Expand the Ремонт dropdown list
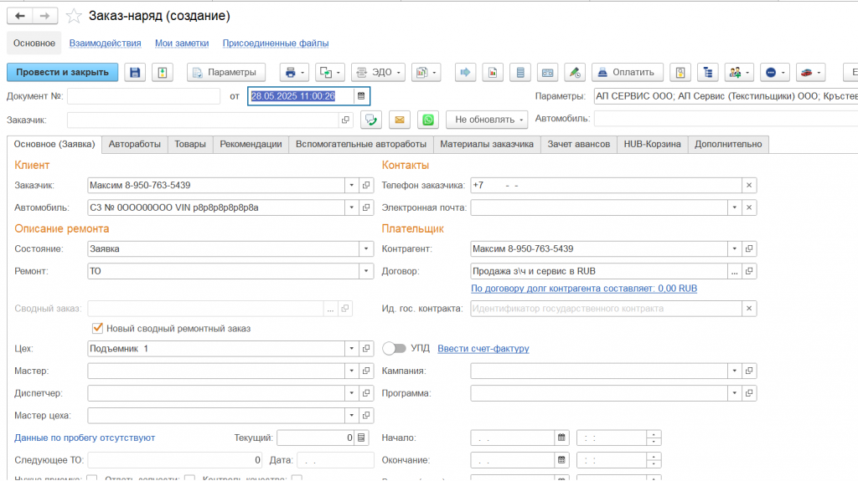Screen dimensions: 858x481 [x=366, y=271]
